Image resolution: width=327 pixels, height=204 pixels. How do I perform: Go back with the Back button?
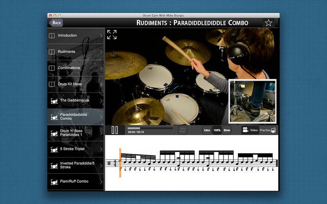click(56, 23)
